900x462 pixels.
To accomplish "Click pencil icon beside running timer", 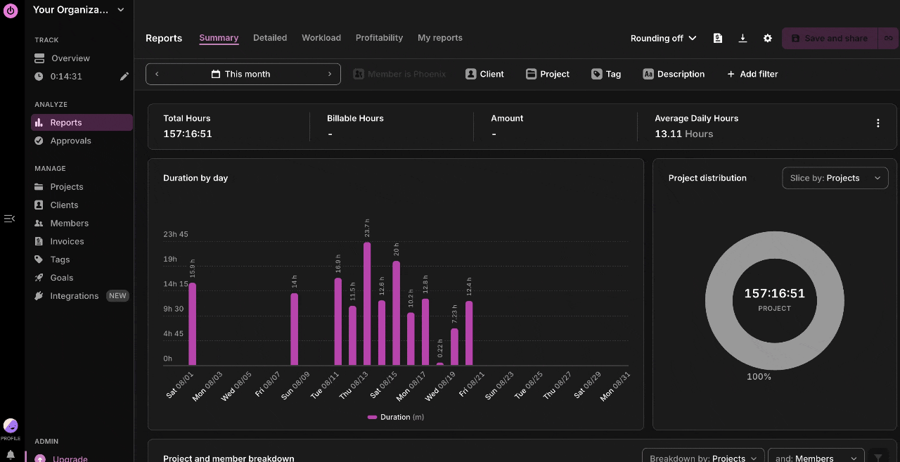I will (x=124, y=77).
